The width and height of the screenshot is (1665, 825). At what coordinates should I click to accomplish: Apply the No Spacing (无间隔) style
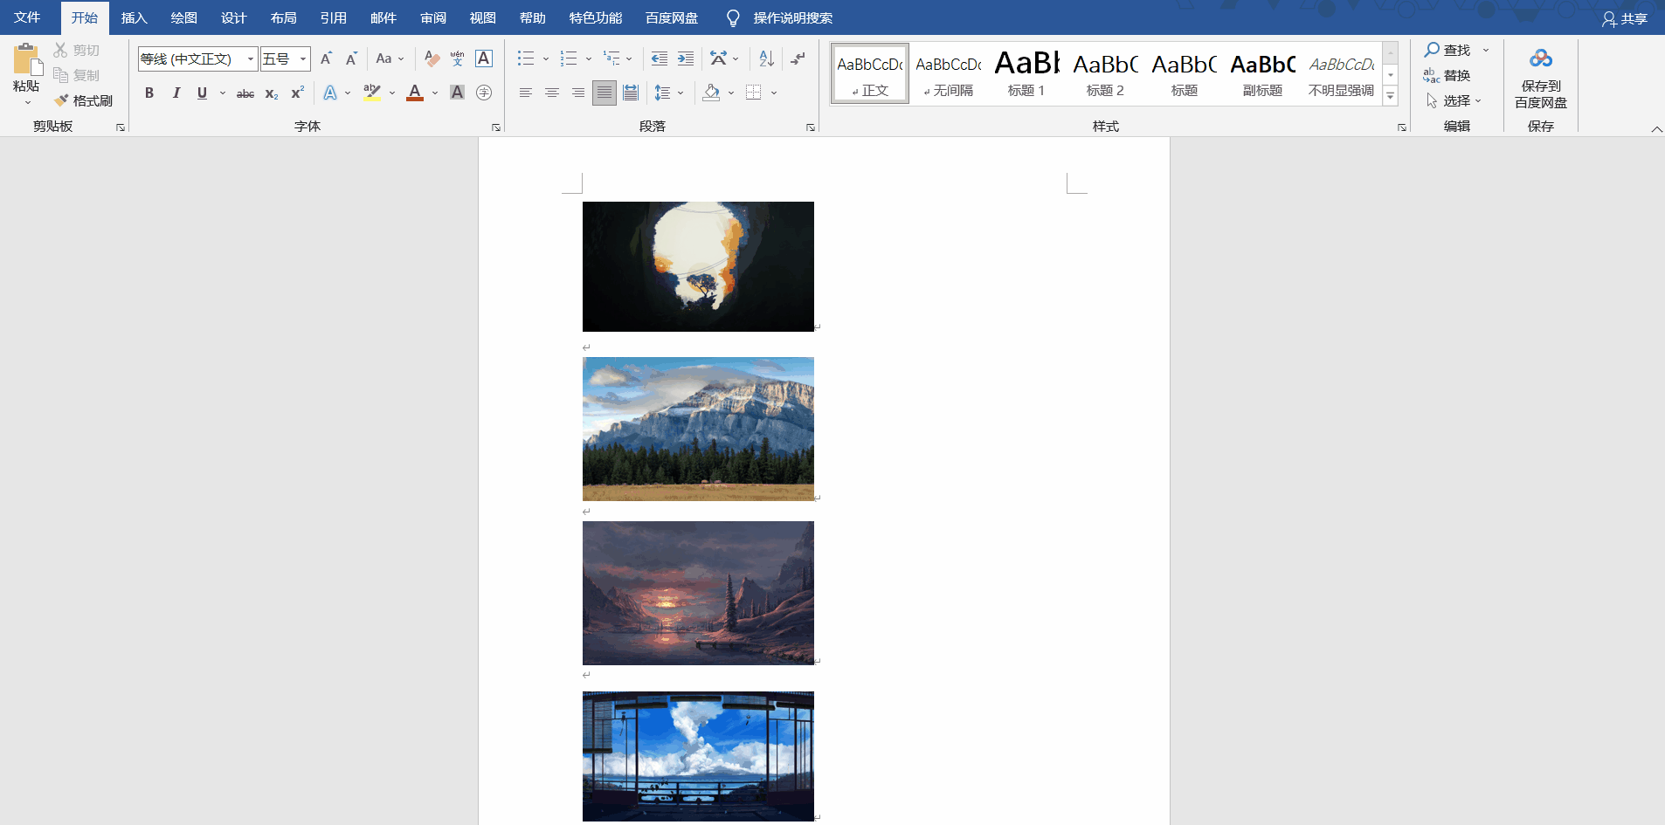coord(948,74)
